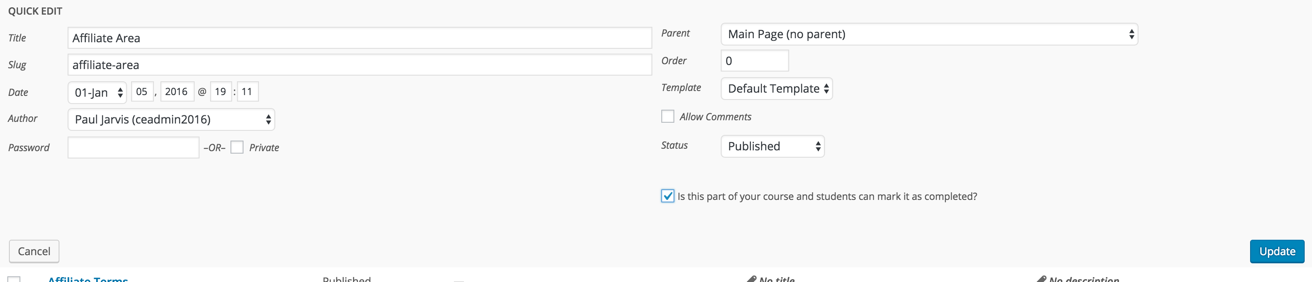The height and width of the screenshot is (282, 1312).
Task: Click the hour field showing 19
Action: point(221,92)
